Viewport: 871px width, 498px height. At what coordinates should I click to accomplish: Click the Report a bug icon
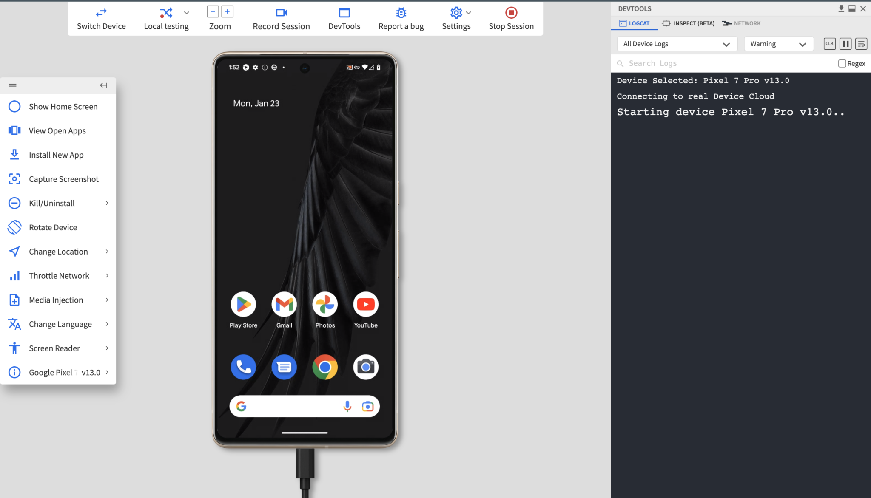point(401,13)
